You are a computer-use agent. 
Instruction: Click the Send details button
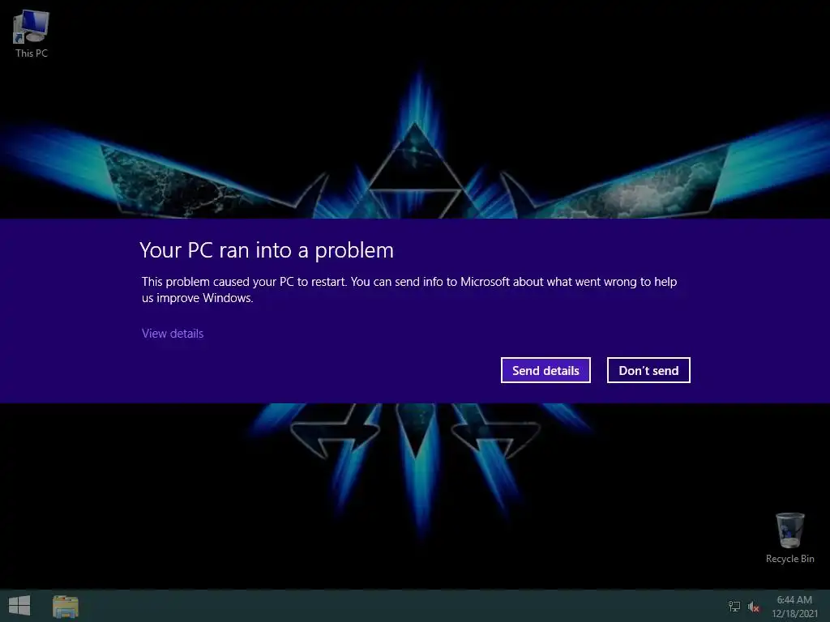(x=545, y=370)
